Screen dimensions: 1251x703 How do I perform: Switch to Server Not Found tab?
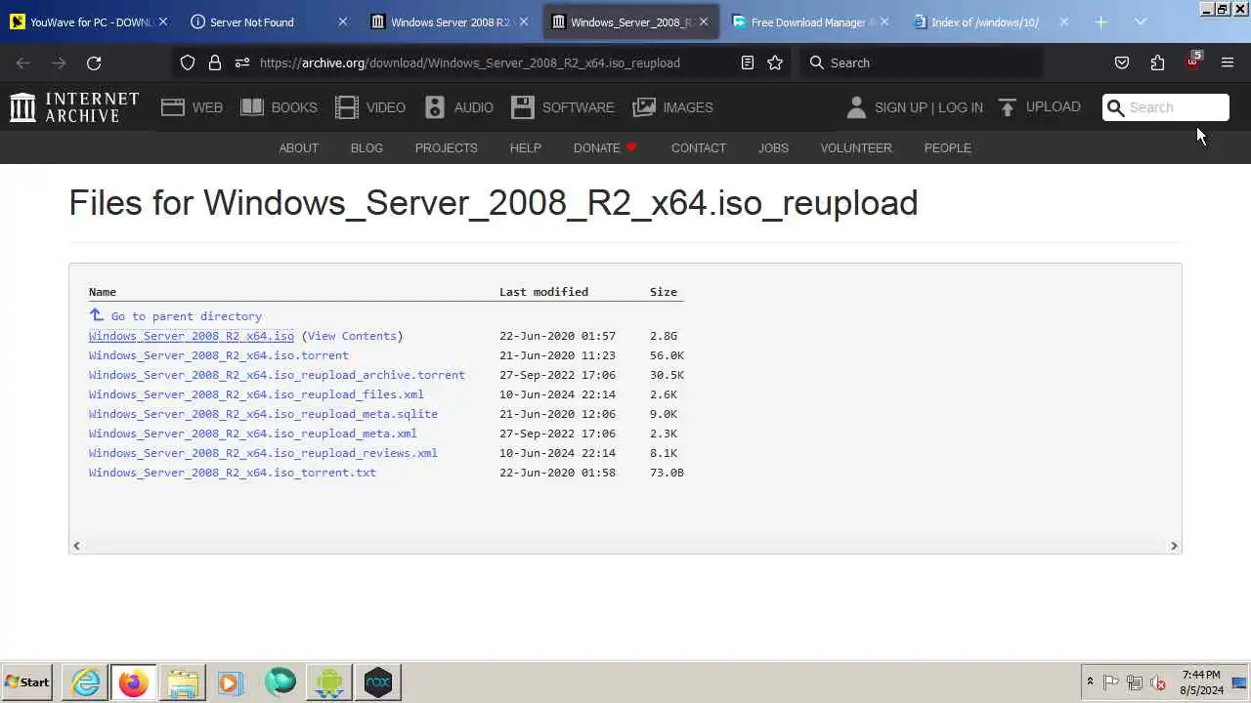(268, 21)
